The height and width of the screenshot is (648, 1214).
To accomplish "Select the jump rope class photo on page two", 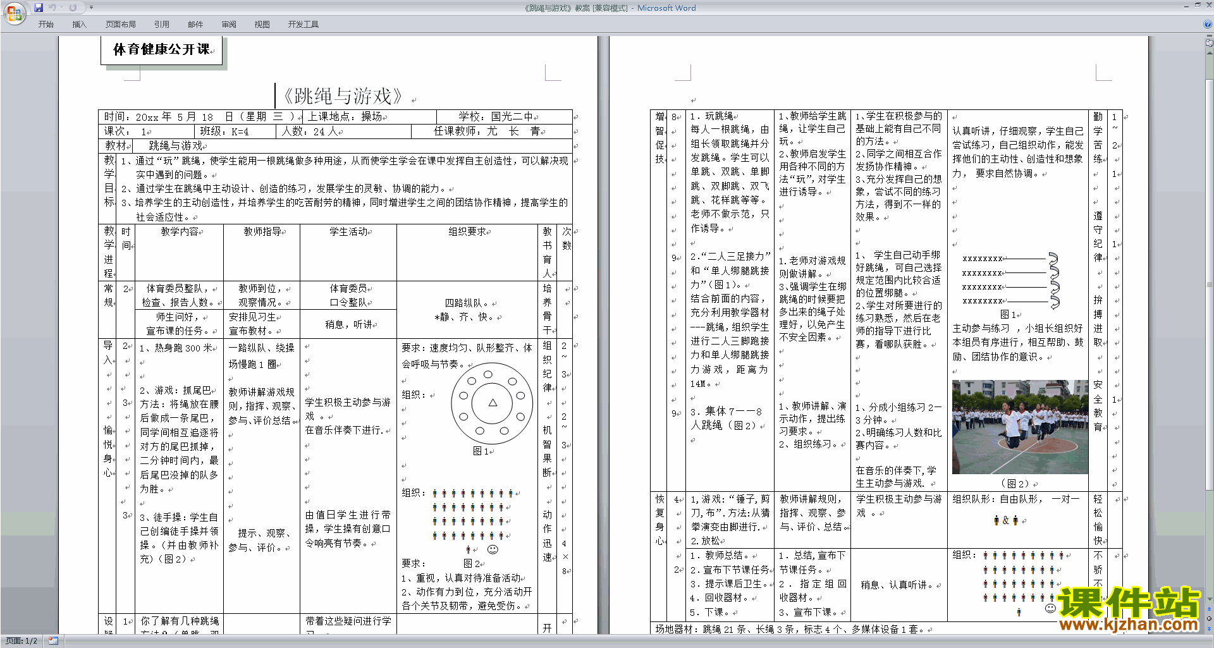I will (x=1020, y=427).
